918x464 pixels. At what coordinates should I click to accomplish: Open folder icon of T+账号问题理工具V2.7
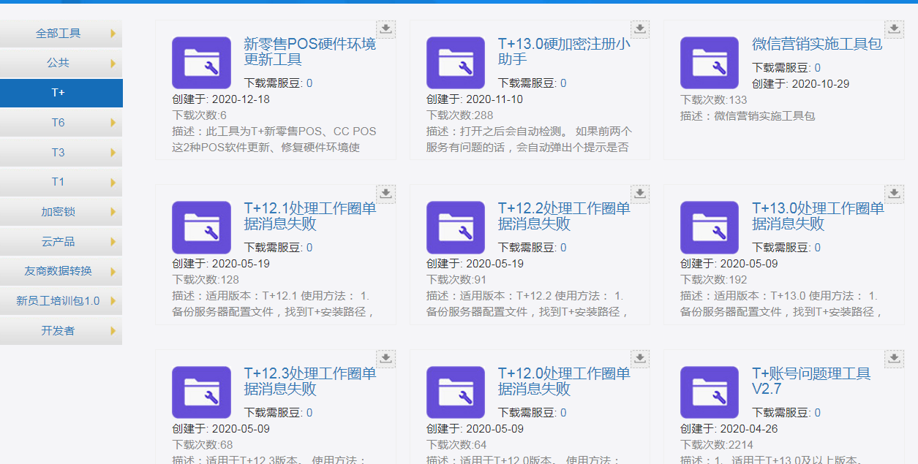coord(710,392)
